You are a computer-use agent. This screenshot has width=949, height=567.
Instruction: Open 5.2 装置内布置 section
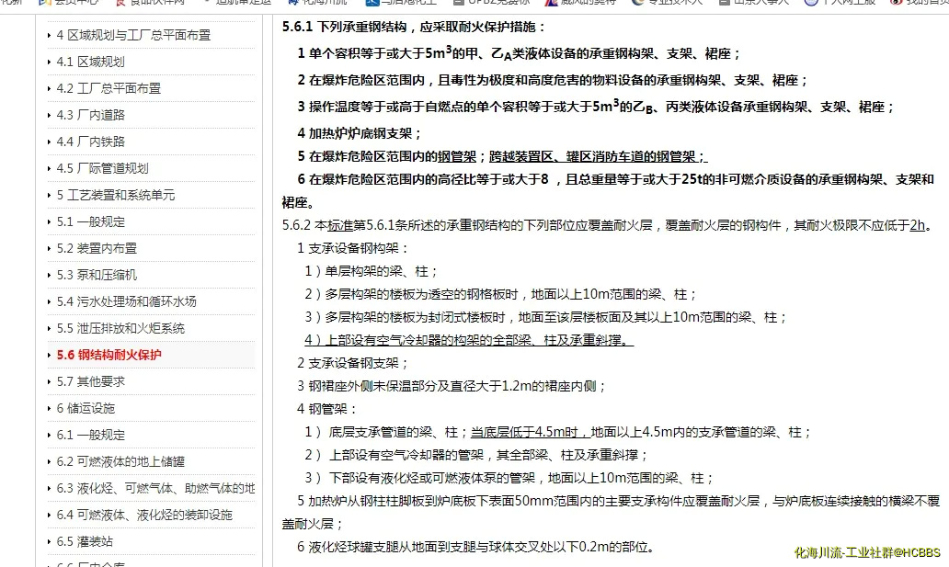97,248
